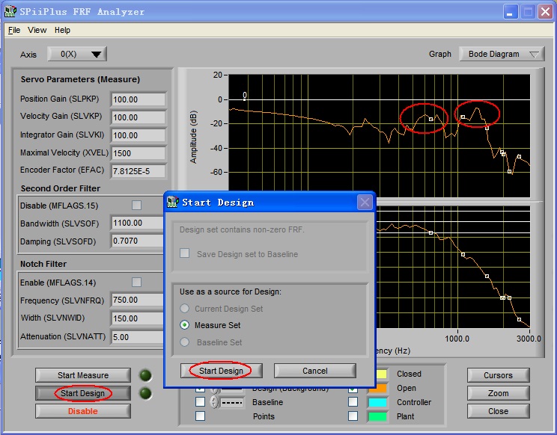The image size is (557, 435).
Task: Click the main window Start Design button
Action: coord(83,394)
